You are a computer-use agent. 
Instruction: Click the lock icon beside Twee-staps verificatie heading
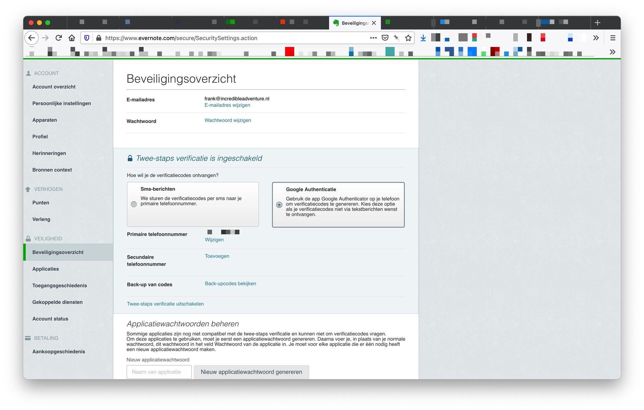[x=130, y=158]
